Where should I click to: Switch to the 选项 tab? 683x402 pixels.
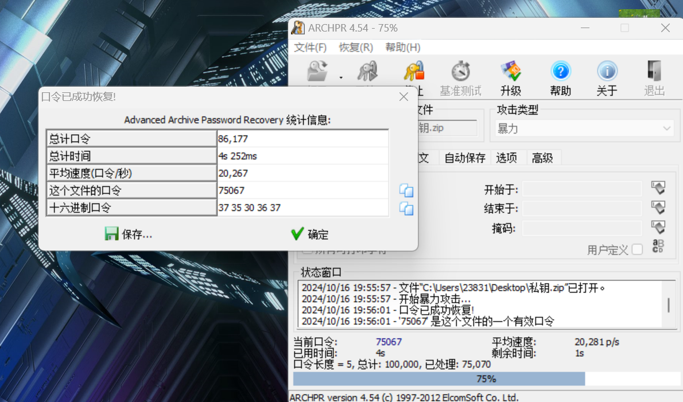pos(507,158)
